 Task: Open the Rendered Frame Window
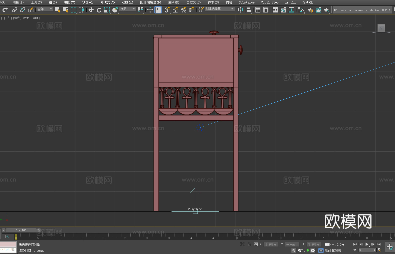(318, 10)
